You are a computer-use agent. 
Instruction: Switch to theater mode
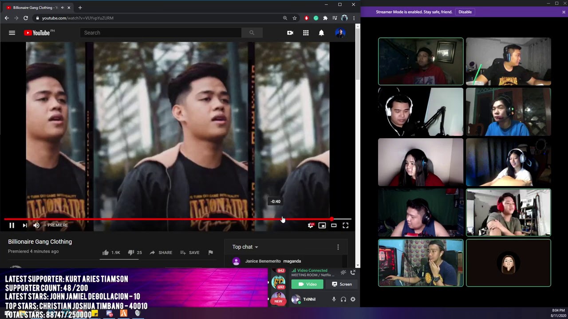(334, 225)
